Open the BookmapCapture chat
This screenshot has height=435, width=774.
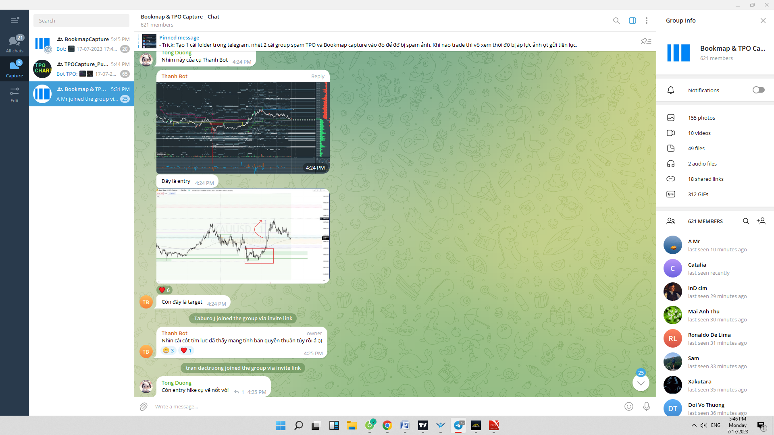pos(81,44)
